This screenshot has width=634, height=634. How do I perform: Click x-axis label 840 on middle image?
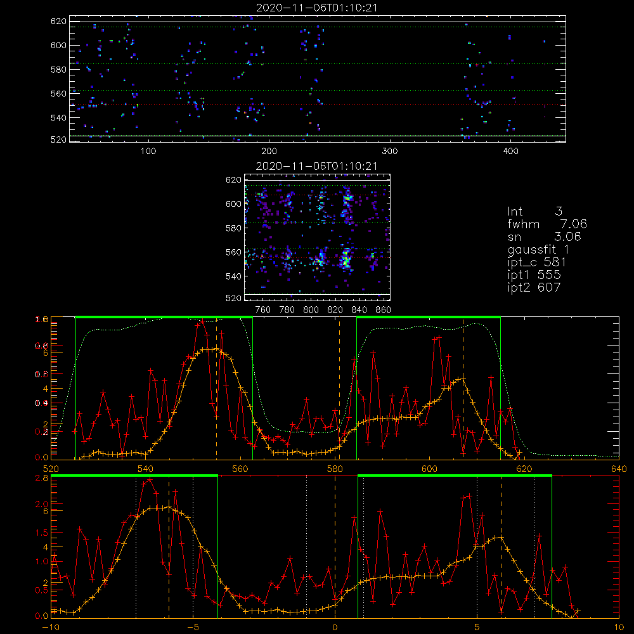pos(359,310)
